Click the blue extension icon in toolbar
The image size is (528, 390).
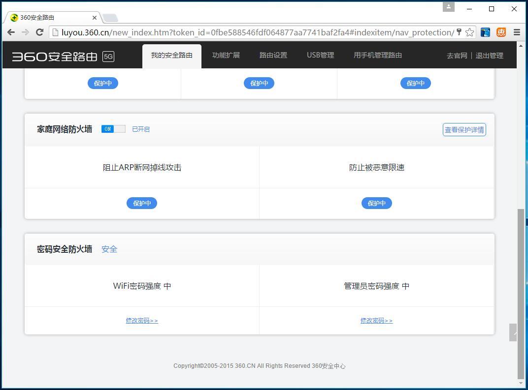click(x=485, y=32)
